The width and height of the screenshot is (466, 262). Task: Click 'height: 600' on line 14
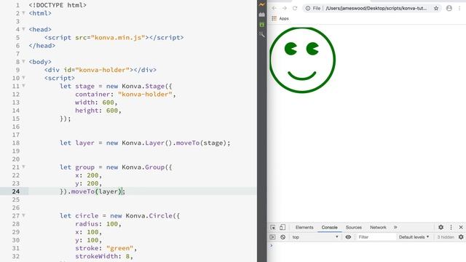pos(96,110)
